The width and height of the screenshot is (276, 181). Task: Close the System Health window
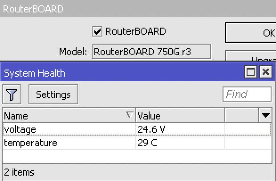point(266,72)
